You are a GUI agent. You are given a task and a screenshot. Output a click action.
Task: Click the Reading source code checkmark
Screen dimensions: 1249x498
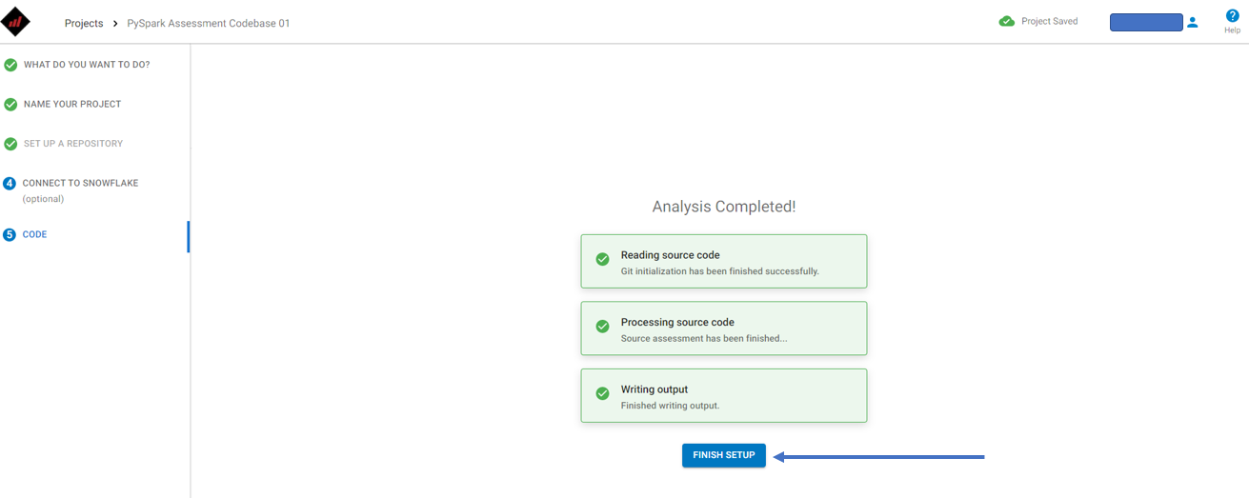[602, 259]
